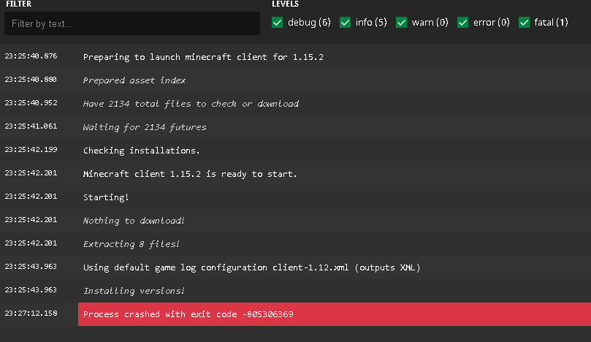The width and height of the screenshot is (591, 342).
Task: Click timestamp 23:25:40.880
Action: [31, 80]
